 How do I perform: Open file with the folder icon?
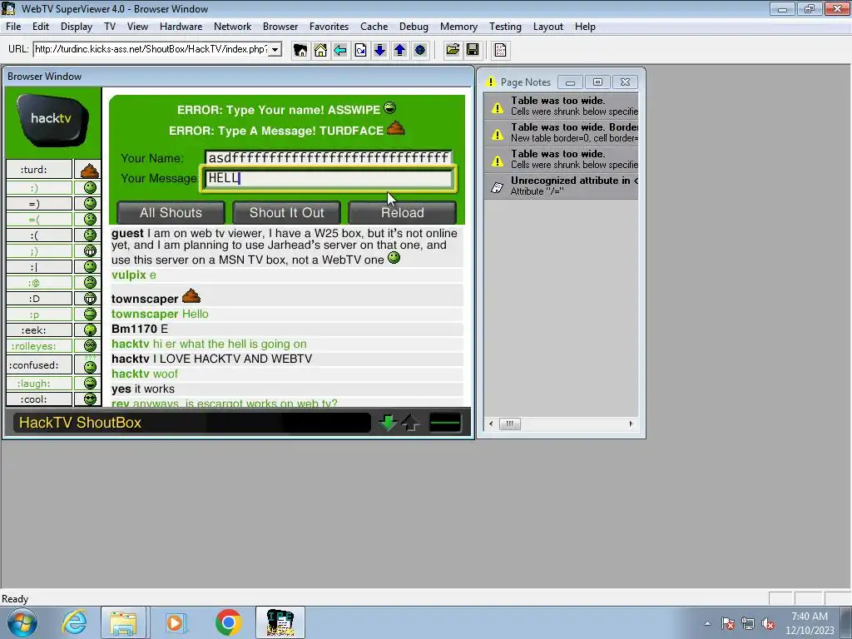[x=452, y=51]
